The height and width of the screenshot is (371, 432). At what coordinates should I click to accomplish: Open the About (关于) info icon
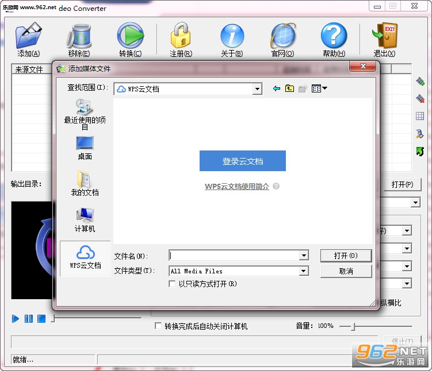tap(232, 36)
